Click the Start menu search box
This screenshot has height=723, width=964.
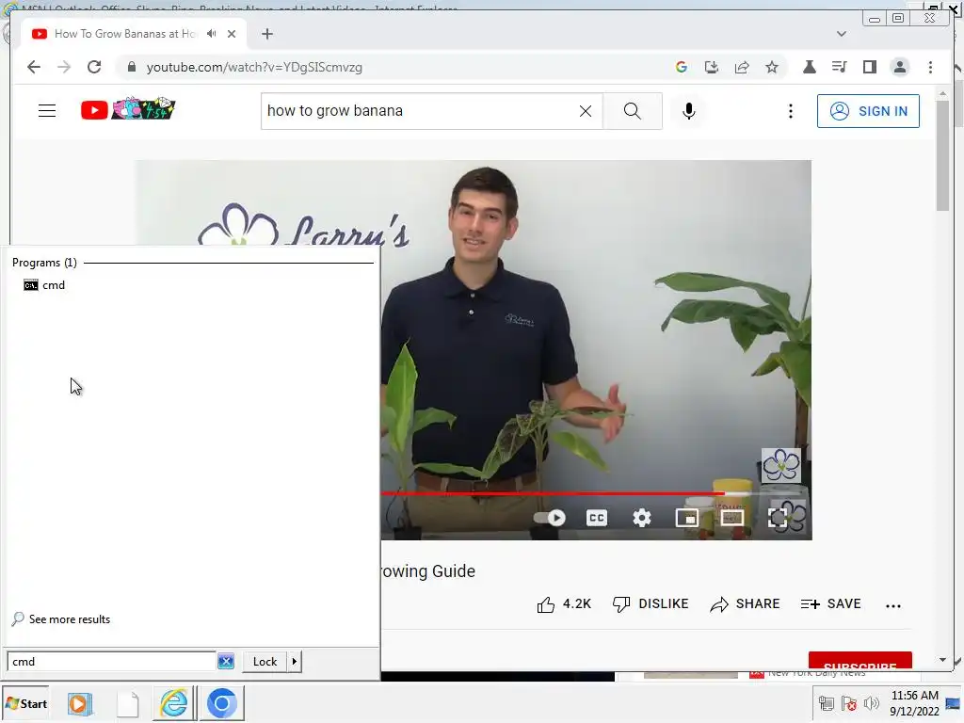click(111, 662)
